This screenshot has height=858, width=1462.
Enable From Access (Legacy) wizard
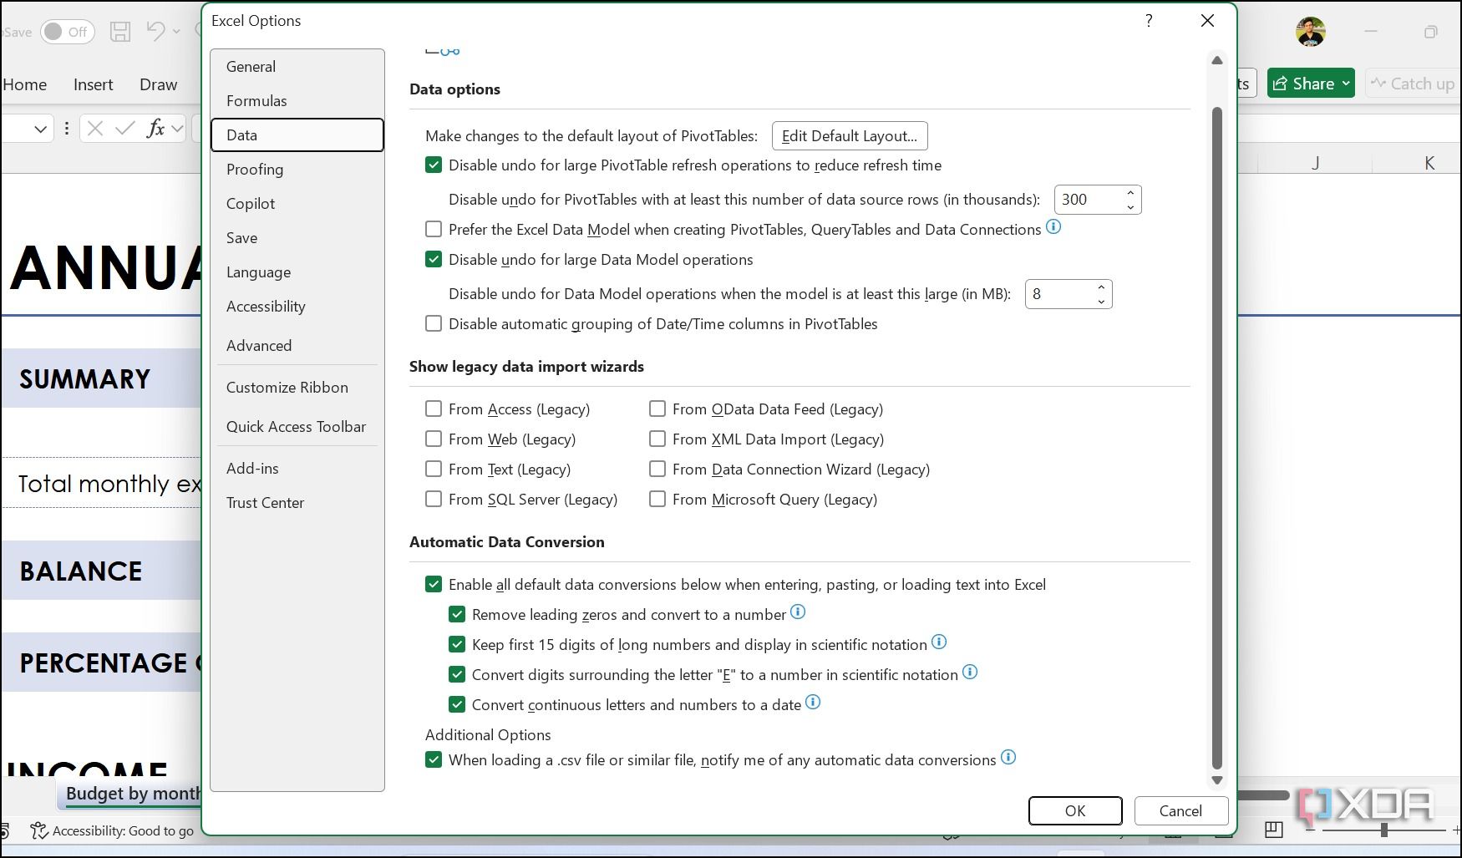434,409
